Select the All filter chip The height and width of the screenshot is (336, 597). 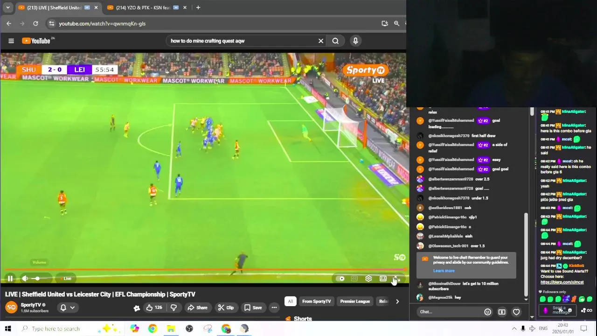click(x=290, y=301)
